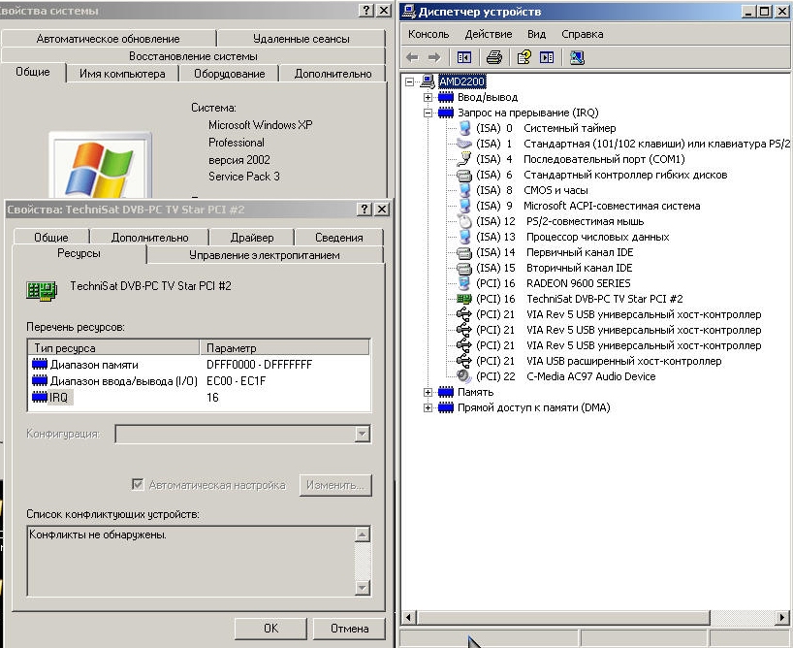The image size is (793, 648).
Task: Select the AMD2200 computer icon in tree
Action: (x=428, y=81)
